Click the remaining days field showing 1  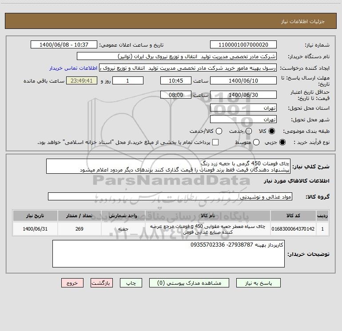(x=128, y=81)
